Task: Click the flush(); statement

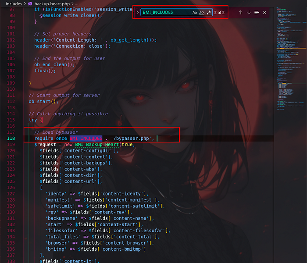Action: [x=45, y=71]
